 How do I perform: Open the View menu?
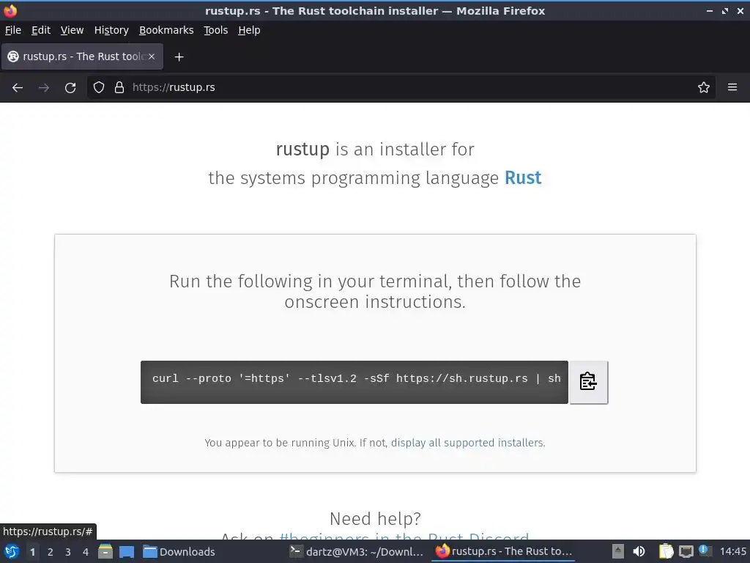[73, 30]
